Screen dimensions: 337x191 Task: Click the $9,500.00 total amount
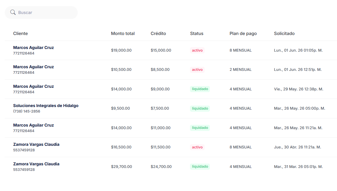[120, 108]
